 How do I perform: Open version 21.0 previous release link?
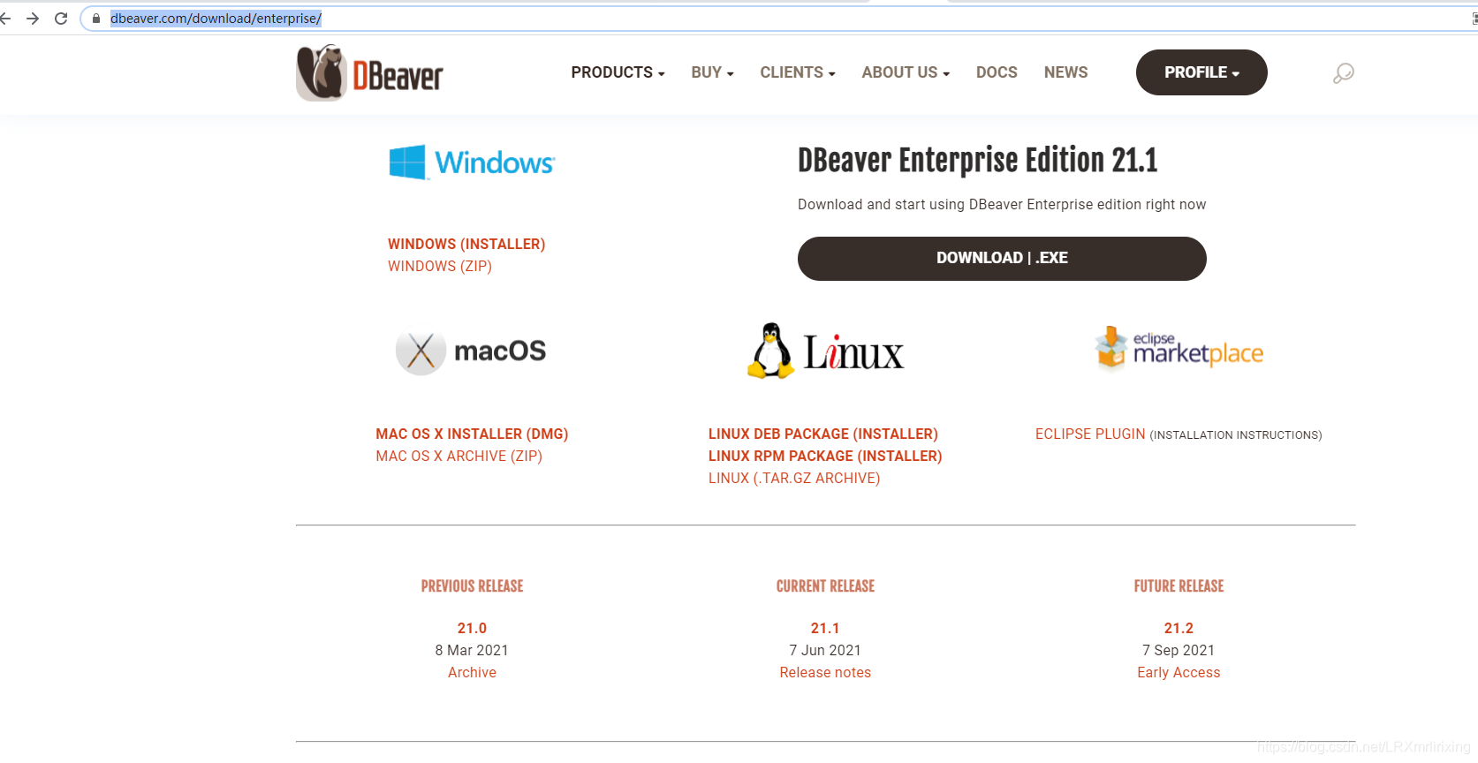click(x=472, y=628)
